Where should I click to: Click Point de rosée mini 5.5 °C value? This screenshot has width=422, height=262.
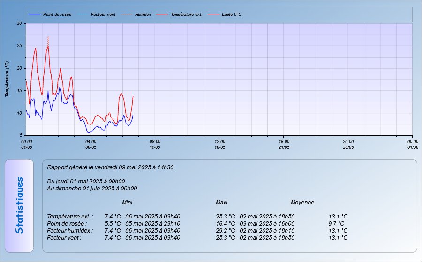coord(143,223)
